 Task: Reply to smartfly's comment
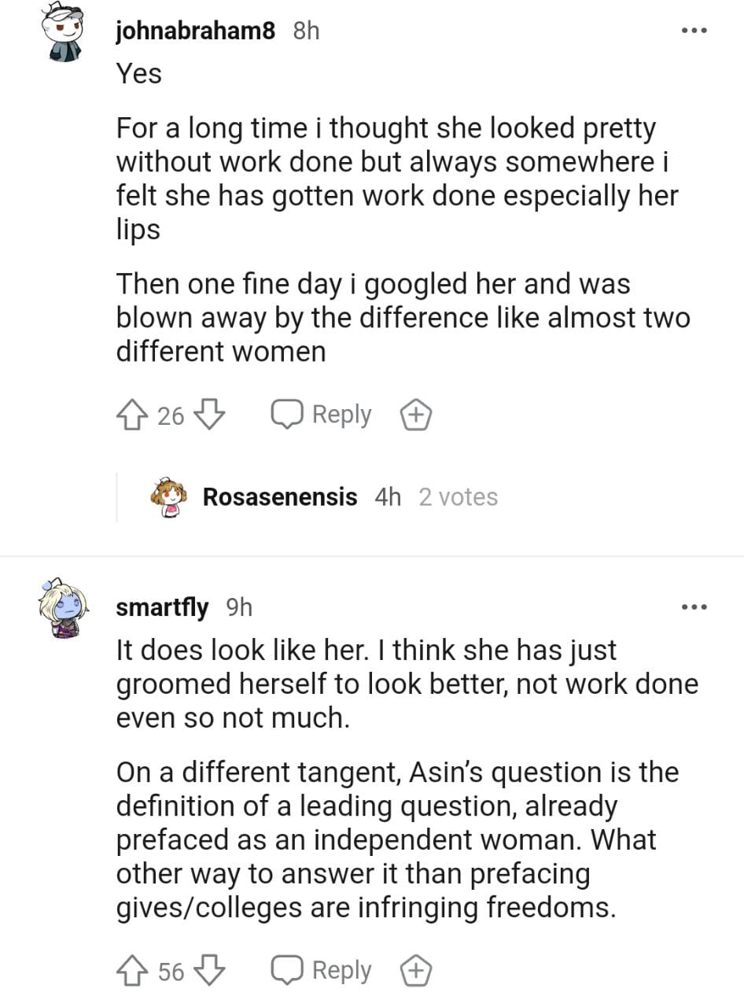coord(322,971)
